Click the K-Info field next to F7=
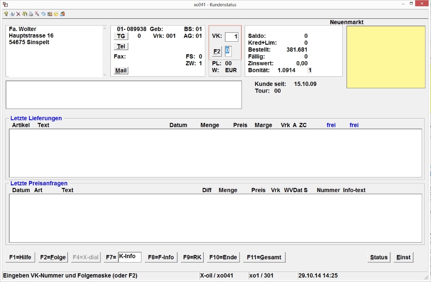This screenshot has width=431, height=282. coord(130,257)
